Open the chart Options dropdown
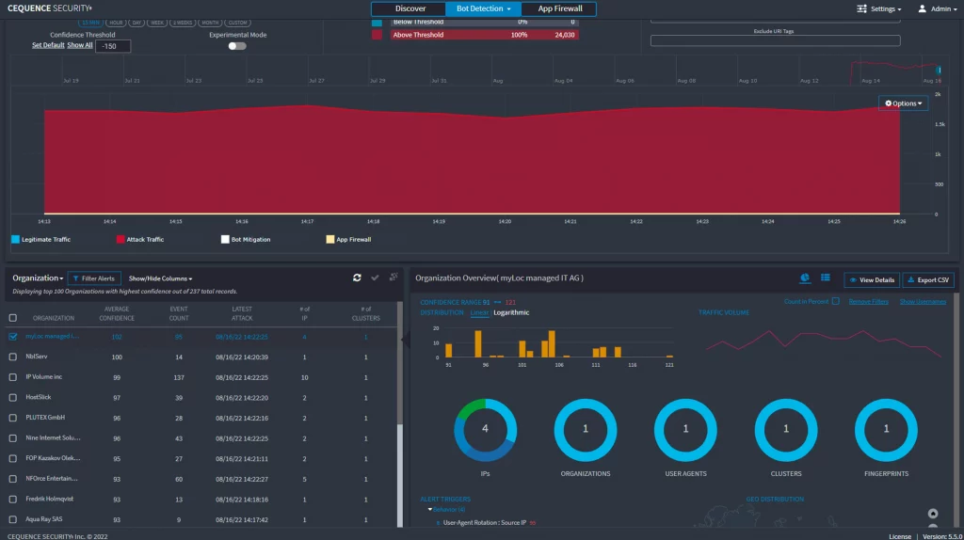The image size is (964, 540). point(903,103)
